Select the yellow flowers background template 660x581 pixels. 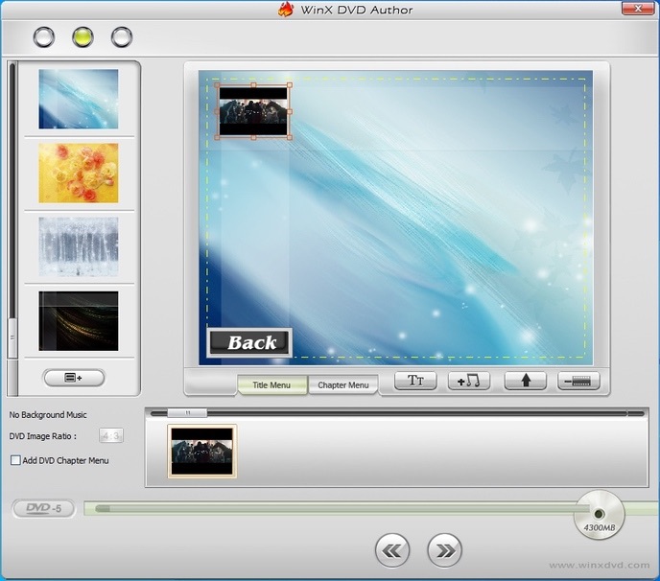[79, 173]
